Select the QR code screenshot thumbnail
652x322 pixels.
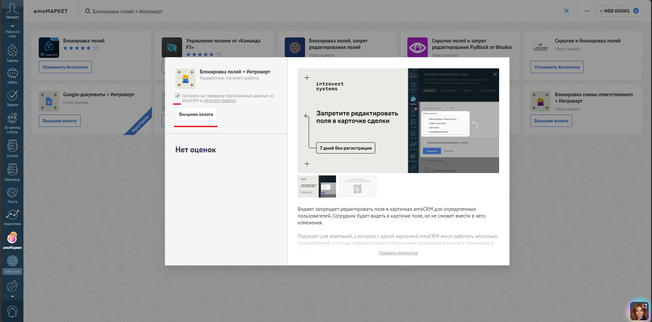[x=357, y=186]
